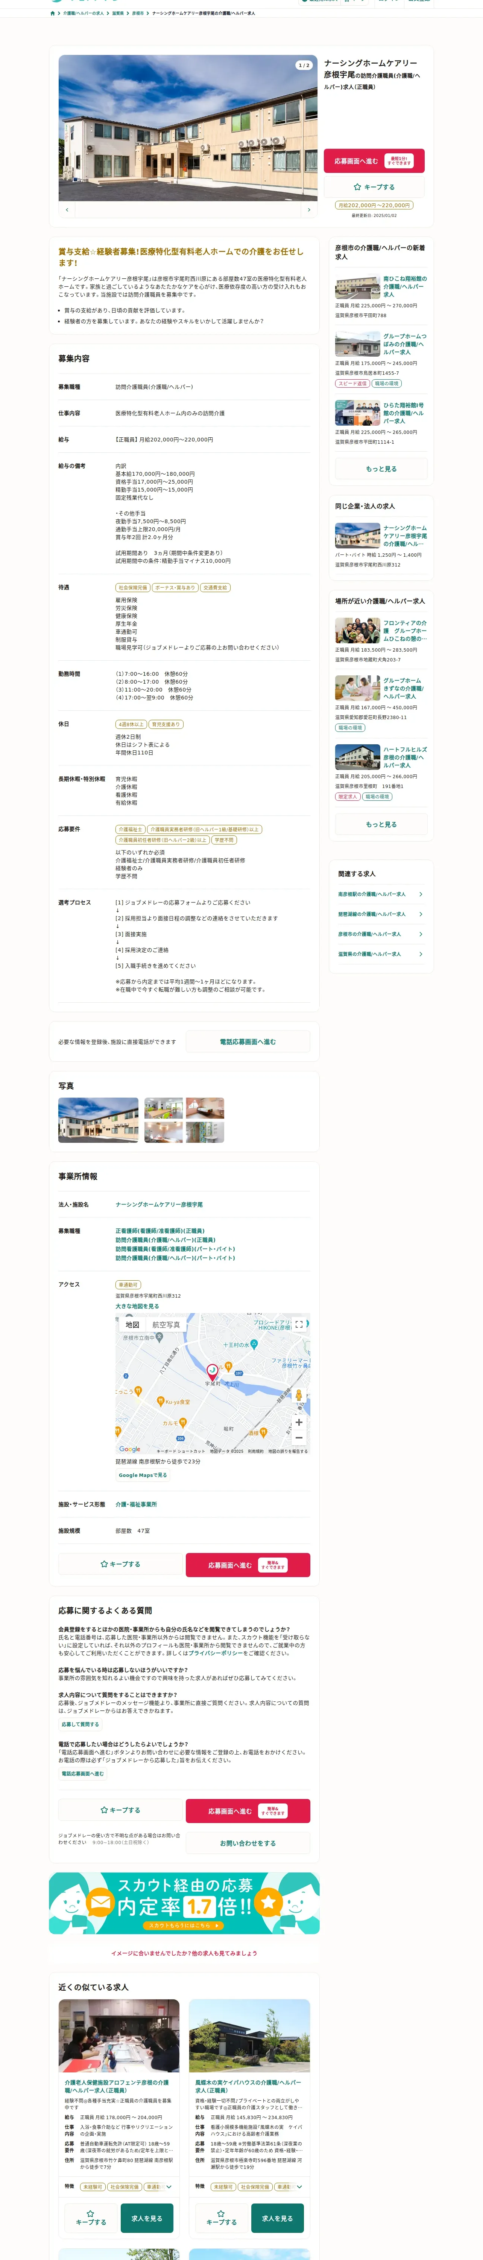Image resolution: width=483 pixels, height=2260 pixels.
Task: Click the Street View pegman on the map
Action: pos(299,1395)
